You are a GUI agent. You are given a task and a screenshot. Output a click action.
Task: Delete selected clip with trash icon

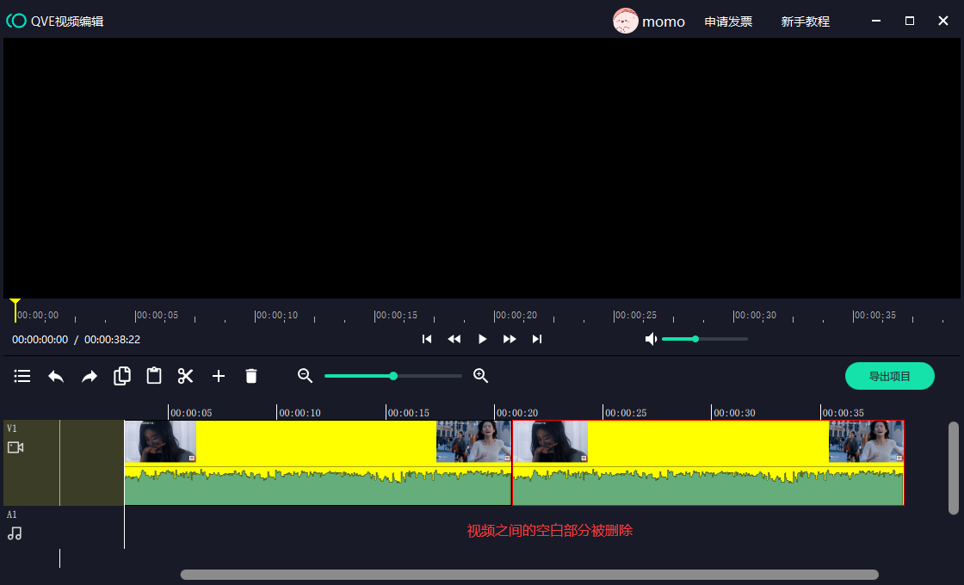coord(251,376)
